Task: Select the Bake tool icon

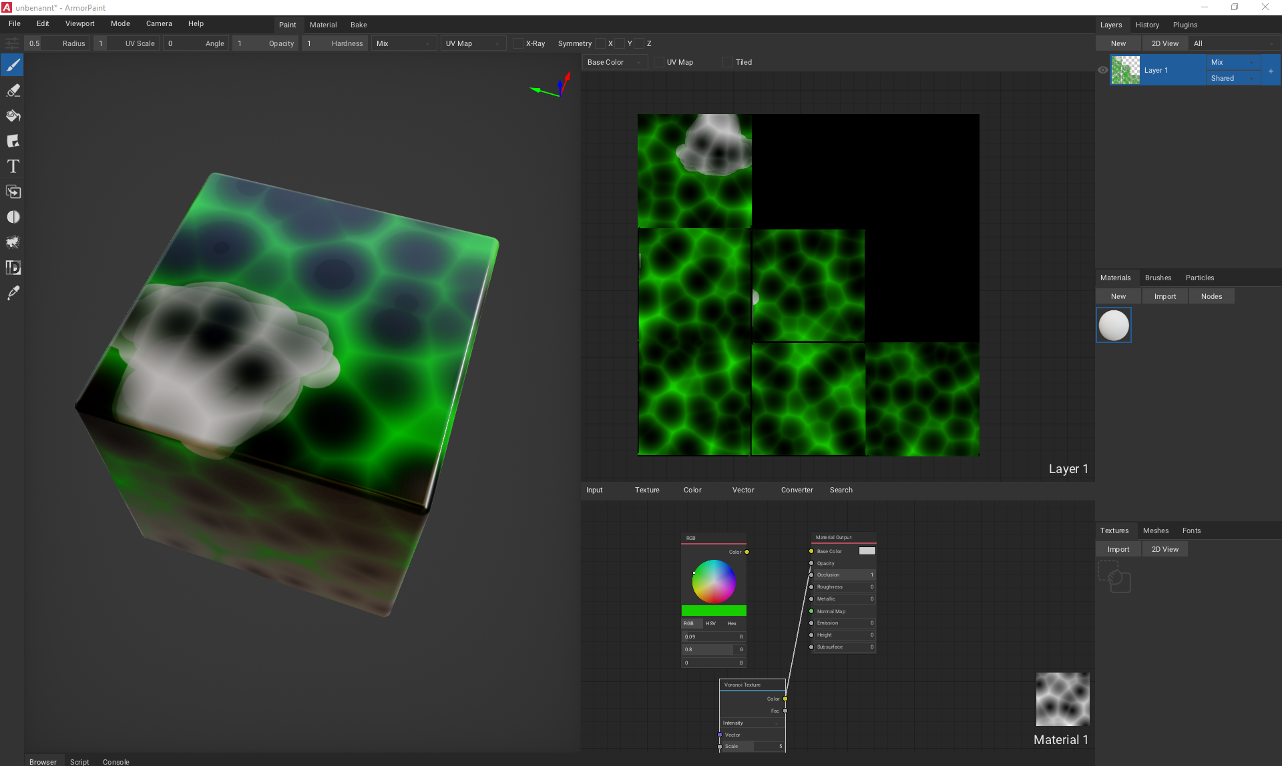Action: (x=13, y=268)
